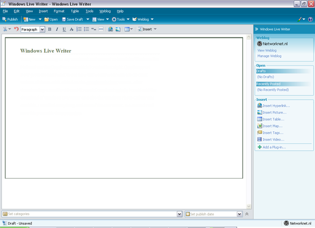Viewport: 315px width, 228px height.
Task: Click the Draft - Unsaved status icon
Action: (4, 223)
